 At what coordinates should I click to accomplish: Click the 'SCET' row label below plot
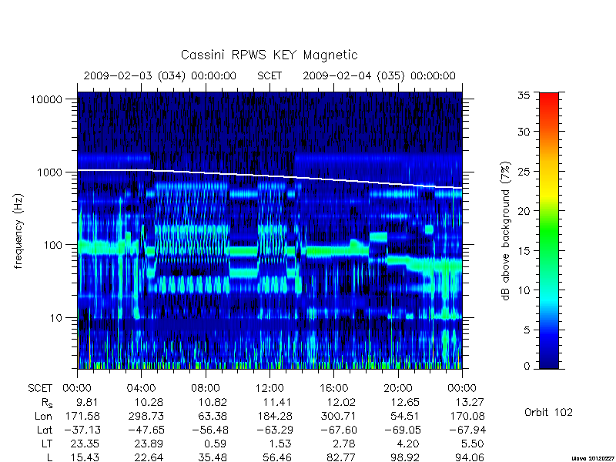pos(40,388)
